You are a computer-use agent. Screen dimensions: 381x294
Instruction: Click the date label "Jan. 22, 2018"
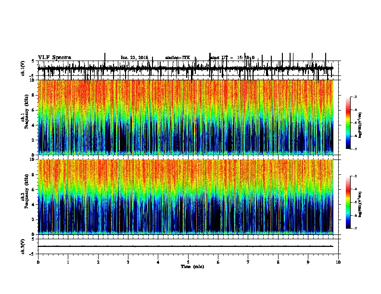click(134, 58)
